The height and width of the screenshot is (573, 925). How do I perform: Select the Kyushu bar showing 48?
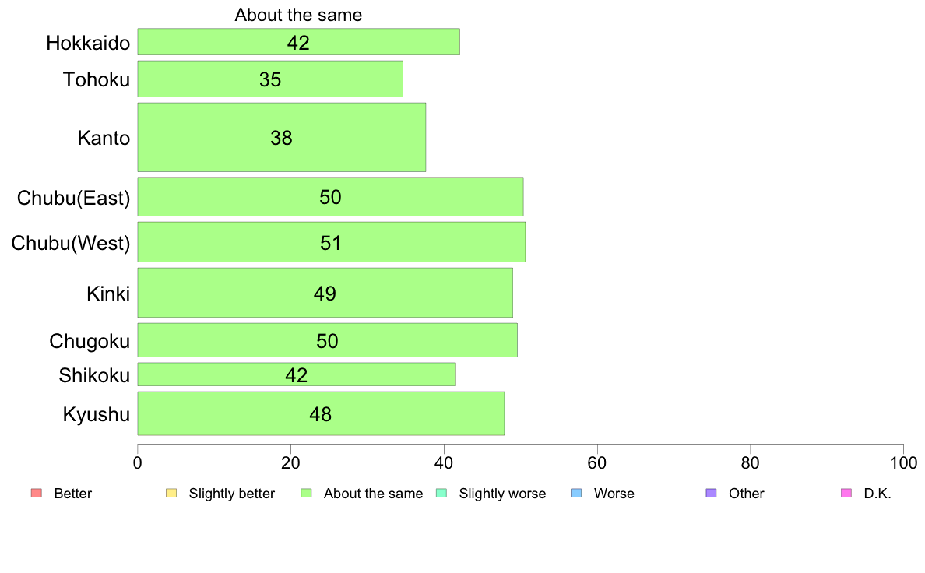[x=321, y=413]
